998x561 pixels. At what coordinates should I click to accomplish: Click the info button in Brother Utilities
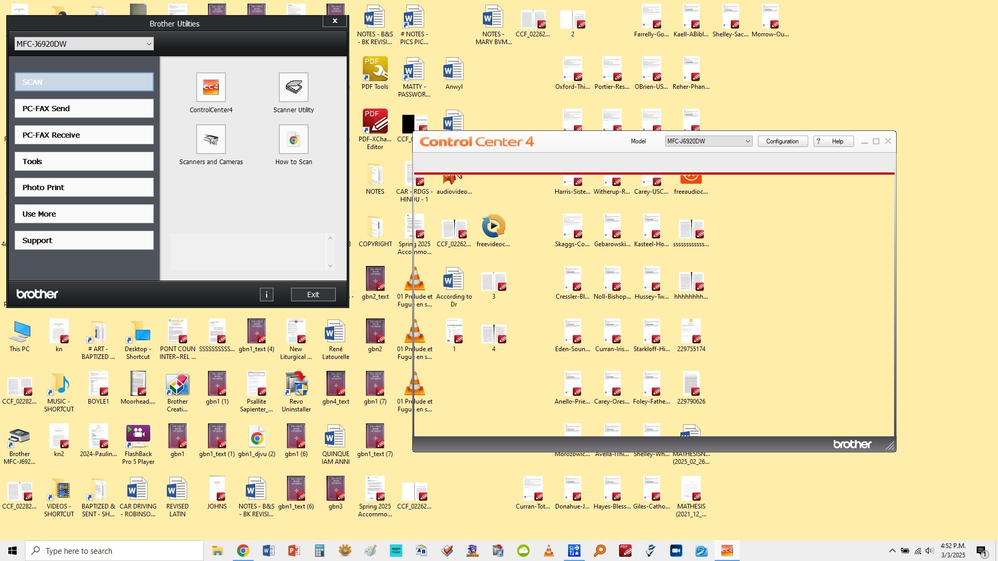(266, 295)
